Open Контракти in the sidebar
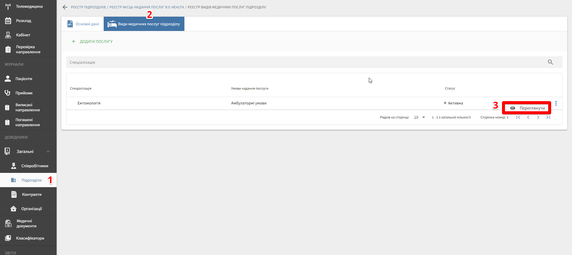The height and width of the screenshot is (255, 572). [x=31, y=195]
